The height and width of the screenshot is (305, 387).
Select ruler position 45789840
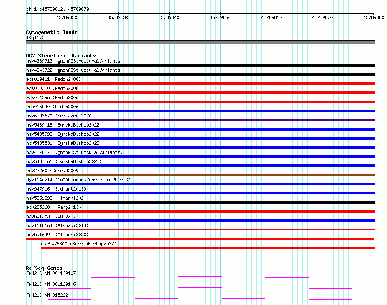169,17
